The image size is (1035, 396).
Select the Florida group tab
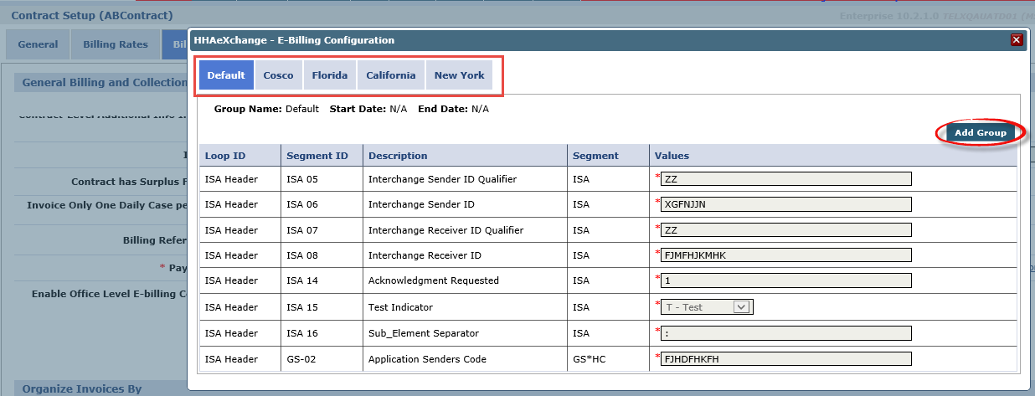pyautogui.click(x=329, y=75)
